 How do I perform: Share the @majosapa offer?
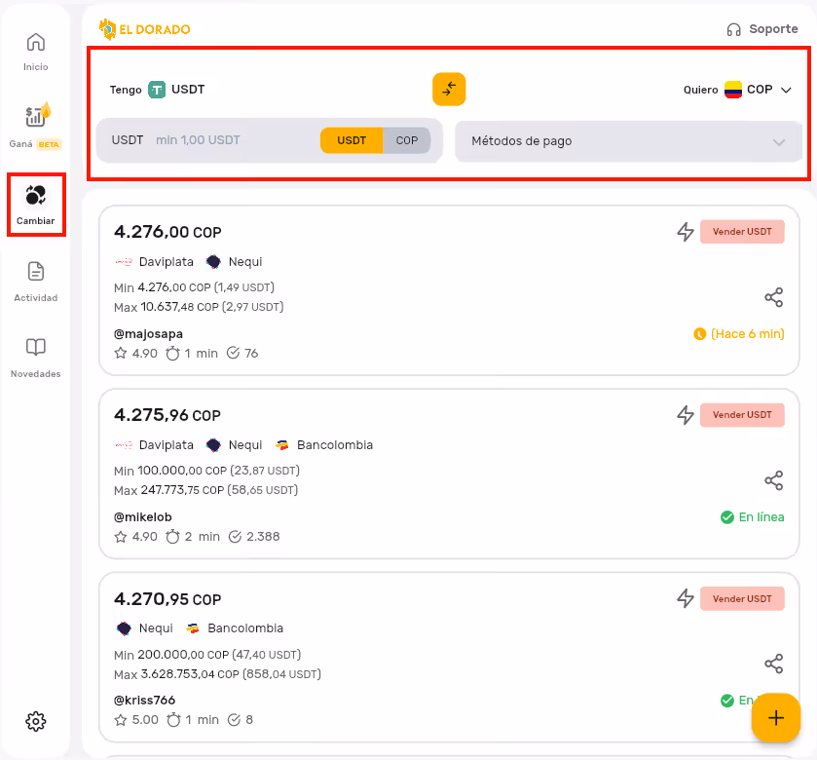coord(774,297)
